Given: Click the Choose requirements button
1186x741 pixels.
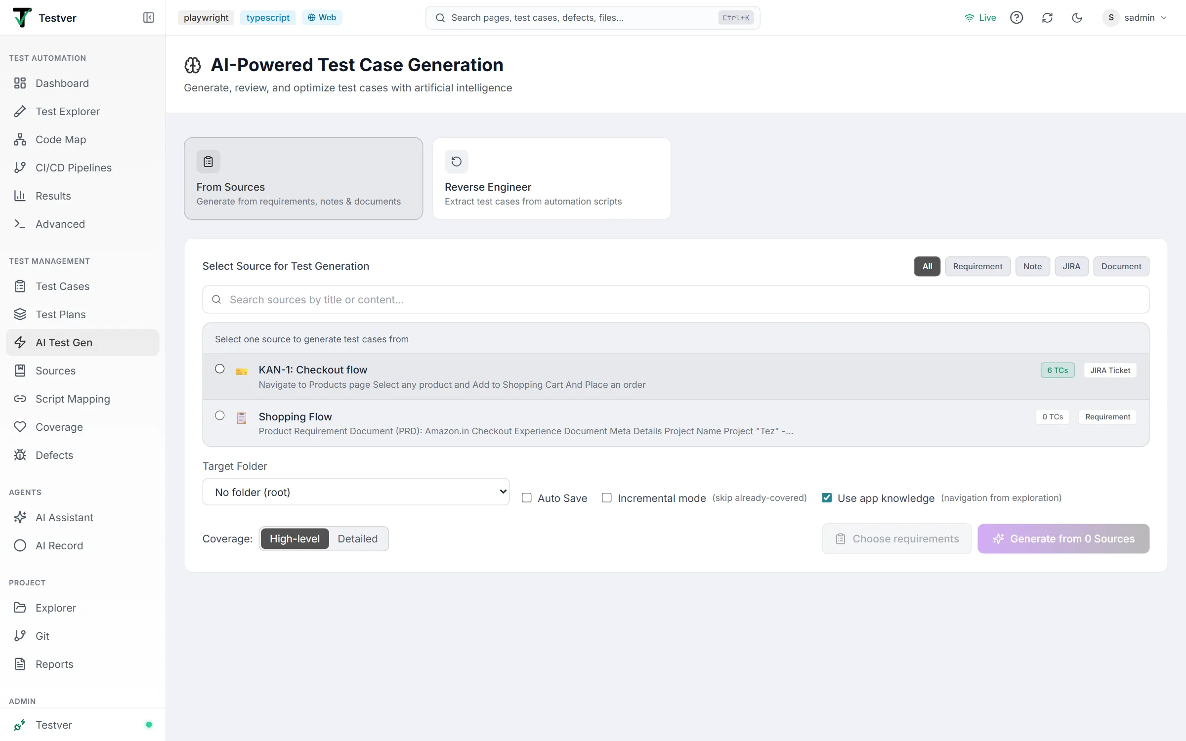Looking at the screenshot, I should click(x=896, y=538).
